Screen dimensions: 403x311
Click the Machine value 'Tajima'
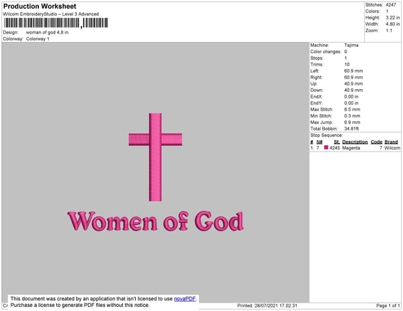coord(351,45)
